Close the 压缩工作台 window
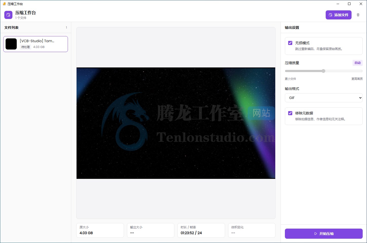 361,4
